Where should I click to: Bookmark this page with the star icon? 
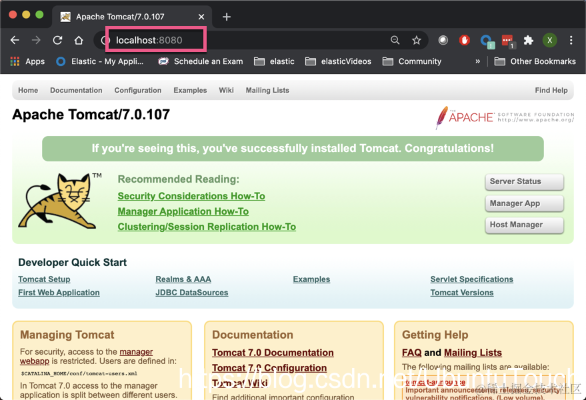point(416,40)
